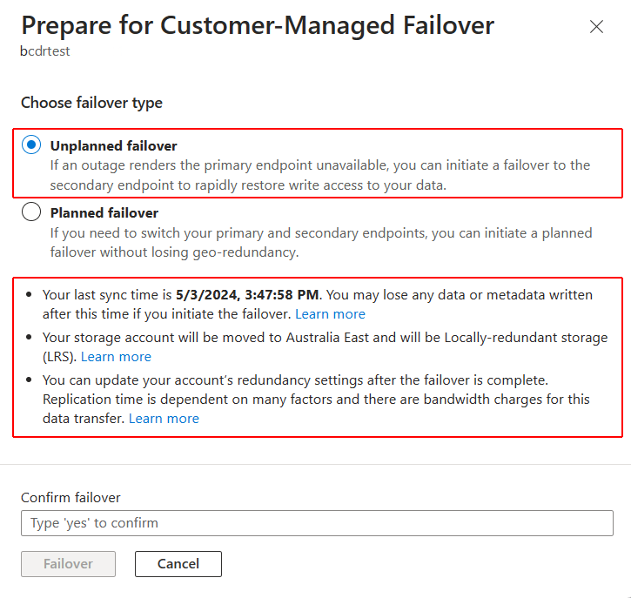Click the Prepare for Customer-Managed Failover title

pyautogui.click(x=258, y=25)
